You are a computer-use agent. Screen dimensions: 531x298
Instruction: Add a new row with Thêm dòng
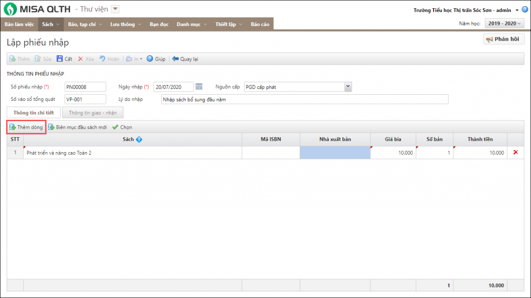(x=26, y=127)
